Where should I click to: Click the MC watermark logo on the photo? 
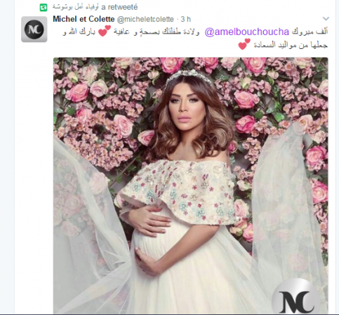coord(297,297)
